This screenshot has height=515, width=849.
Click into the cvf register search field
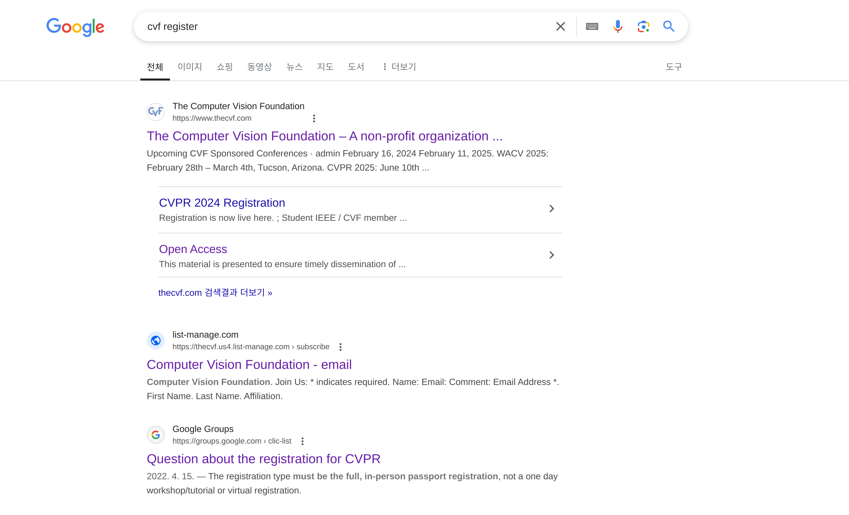[345, 26]
